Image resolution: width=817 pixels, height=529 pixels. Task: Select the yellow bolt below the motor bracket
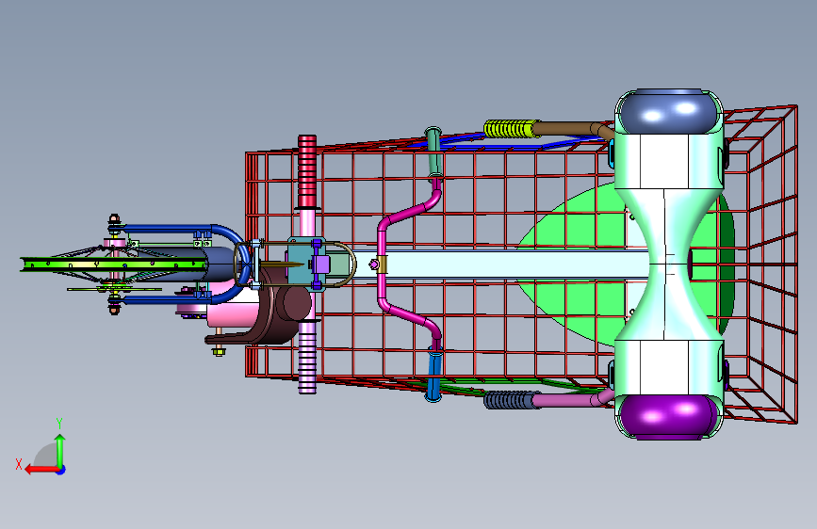tap(220, 352)
